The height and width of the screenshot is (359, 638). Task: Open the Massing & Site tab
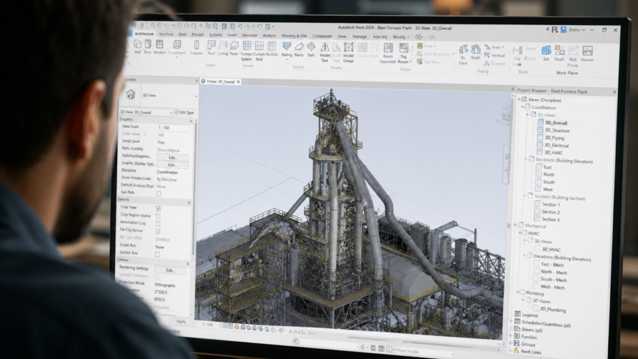294,36
